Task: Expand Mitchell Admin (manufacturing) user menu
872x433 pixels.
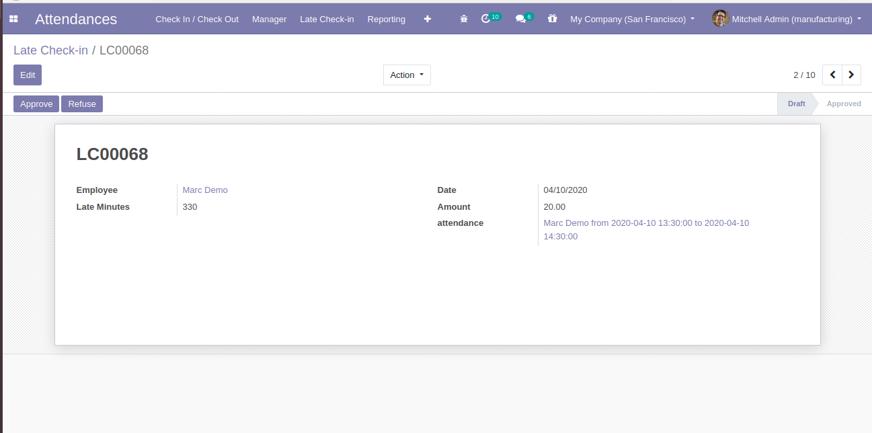Action: (797, 19)
